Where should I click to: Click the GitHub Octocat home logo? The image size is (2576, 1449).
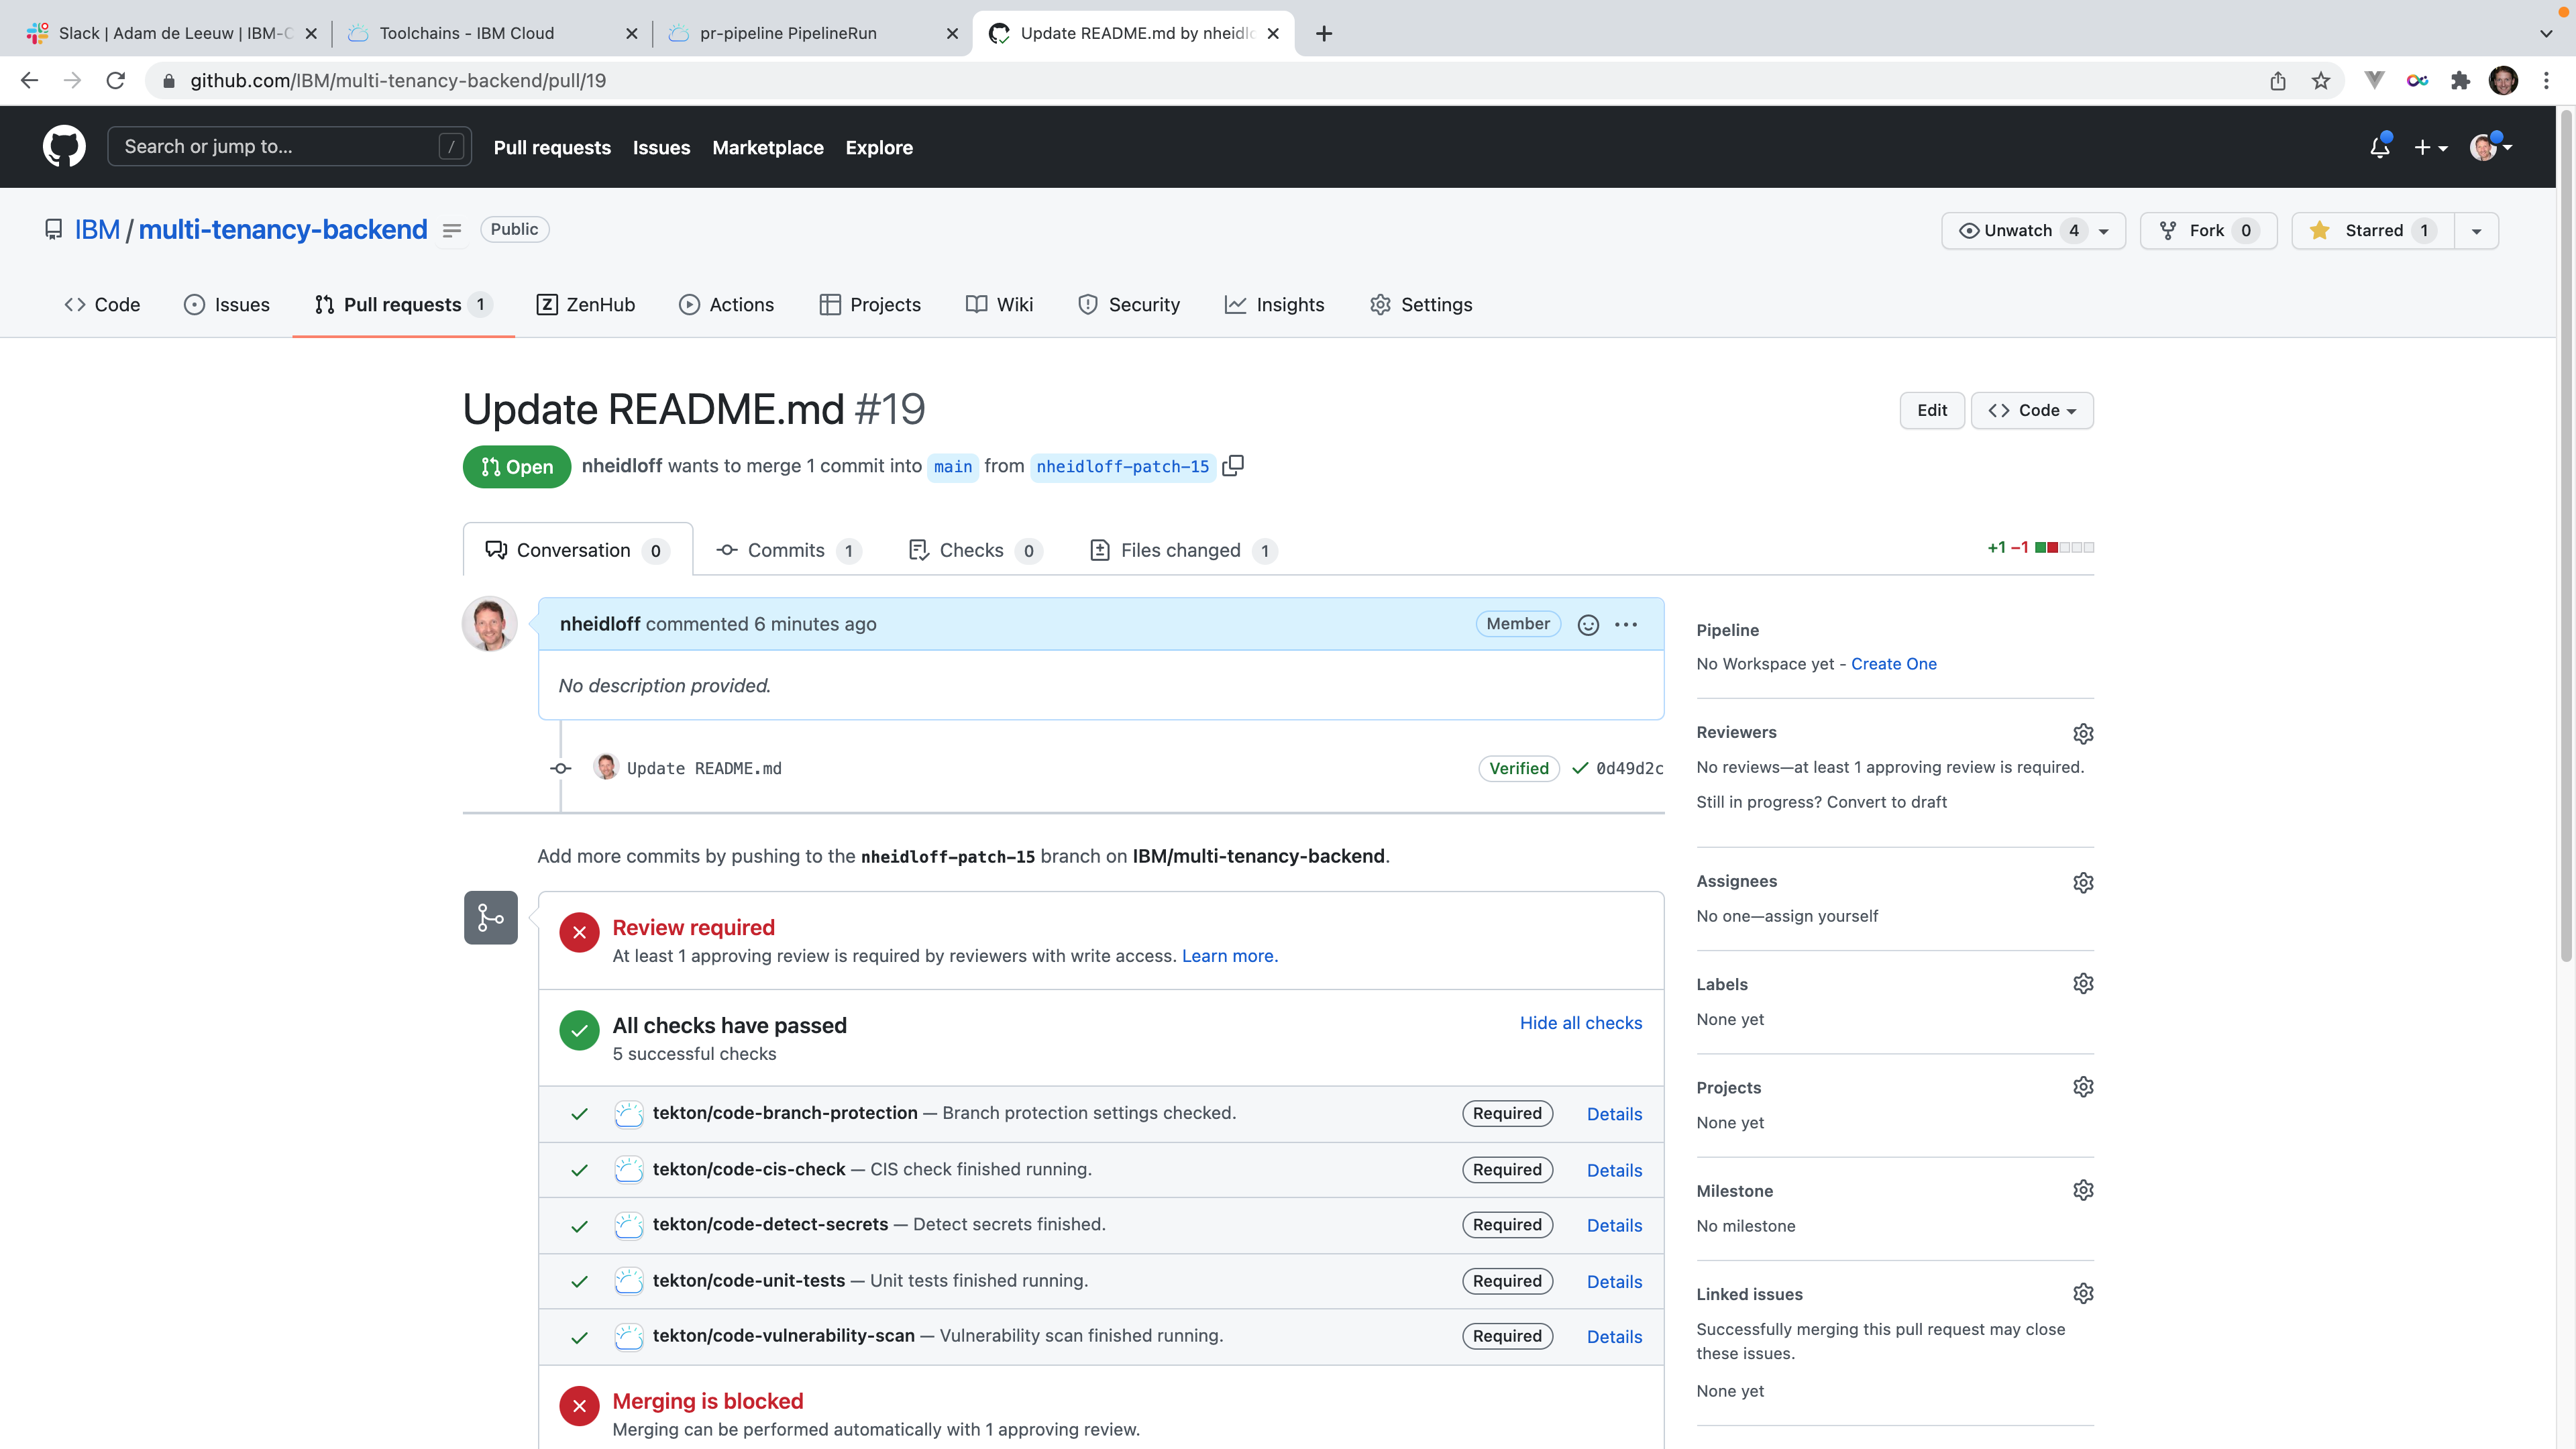(x=64, y=147)
